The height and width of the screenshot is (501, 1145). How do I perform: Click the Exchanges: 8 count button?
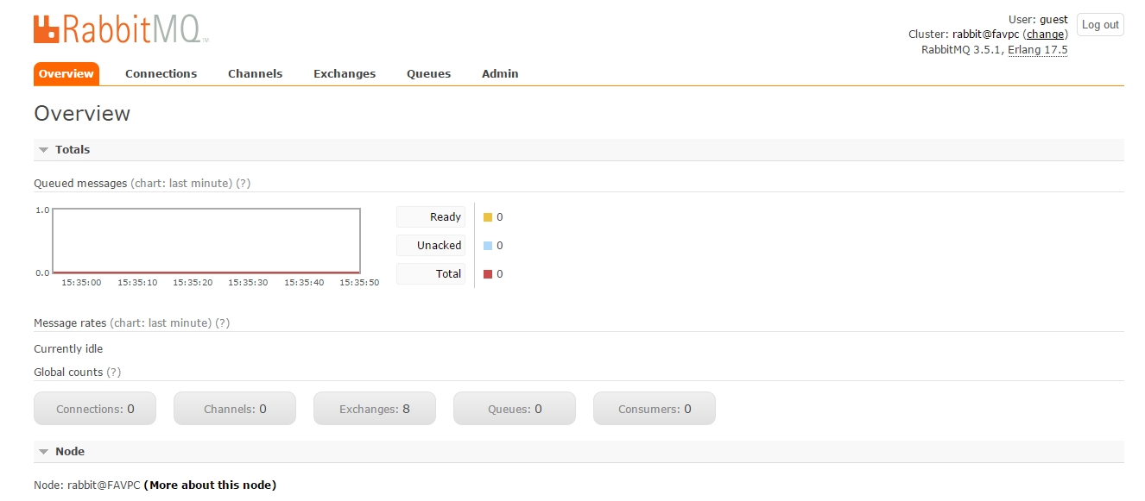pos(375,409)
